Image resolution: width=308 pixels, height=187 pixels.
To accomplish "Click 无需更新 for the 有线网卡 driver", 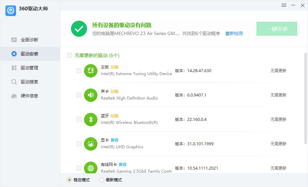I will tap(278, 168).
